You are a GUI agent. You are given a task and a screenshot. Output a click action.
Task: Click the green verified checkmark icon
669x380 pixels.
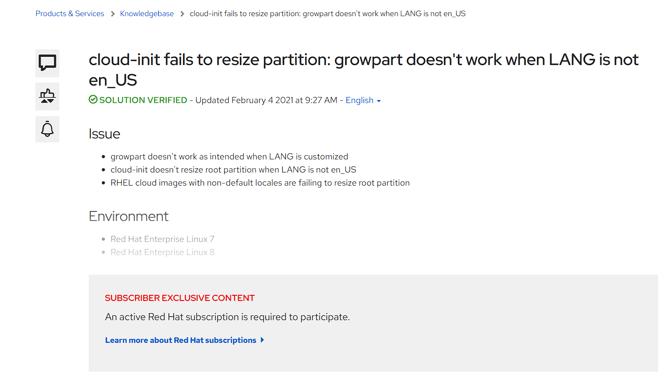click(x=93, y=100)
